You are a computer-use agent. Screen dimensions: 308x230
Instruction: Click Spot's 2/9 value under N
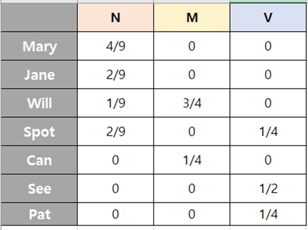(115, 132)
